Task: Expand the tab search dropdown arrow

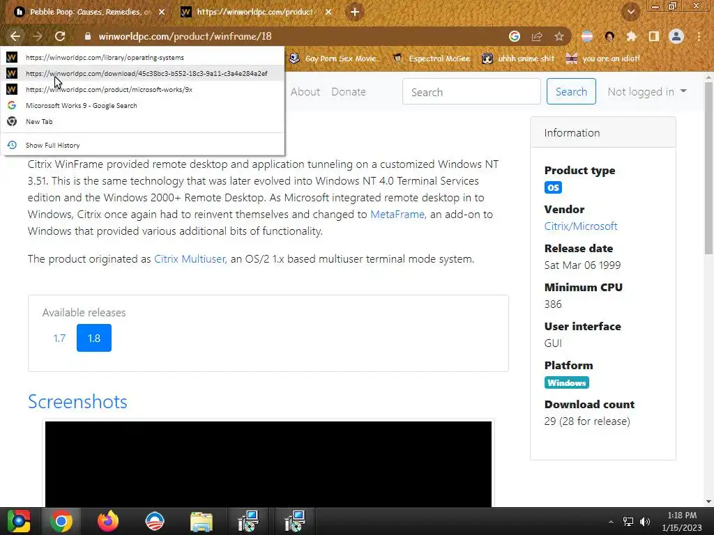Action: (x=631, y=12)
